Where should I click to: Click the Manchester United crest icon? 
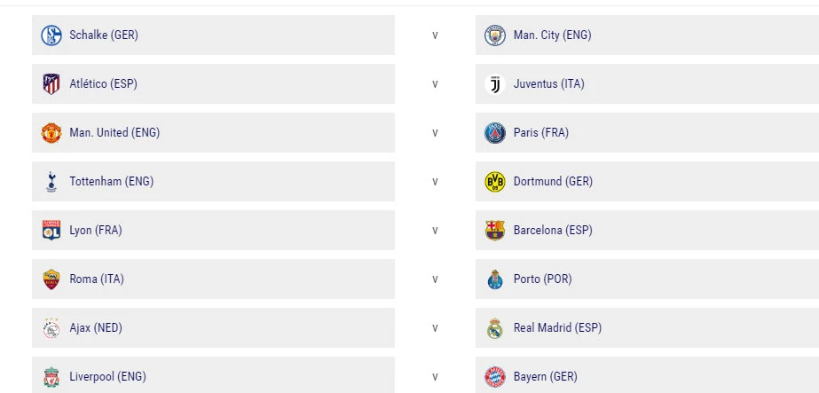tap(51, 133)
